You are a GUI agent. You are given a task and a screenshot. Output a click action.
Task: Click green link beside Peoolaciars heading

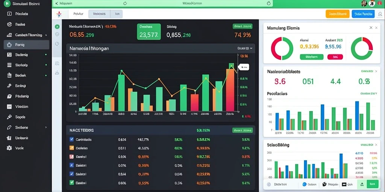pyautogui.click(x=368, y=93)
